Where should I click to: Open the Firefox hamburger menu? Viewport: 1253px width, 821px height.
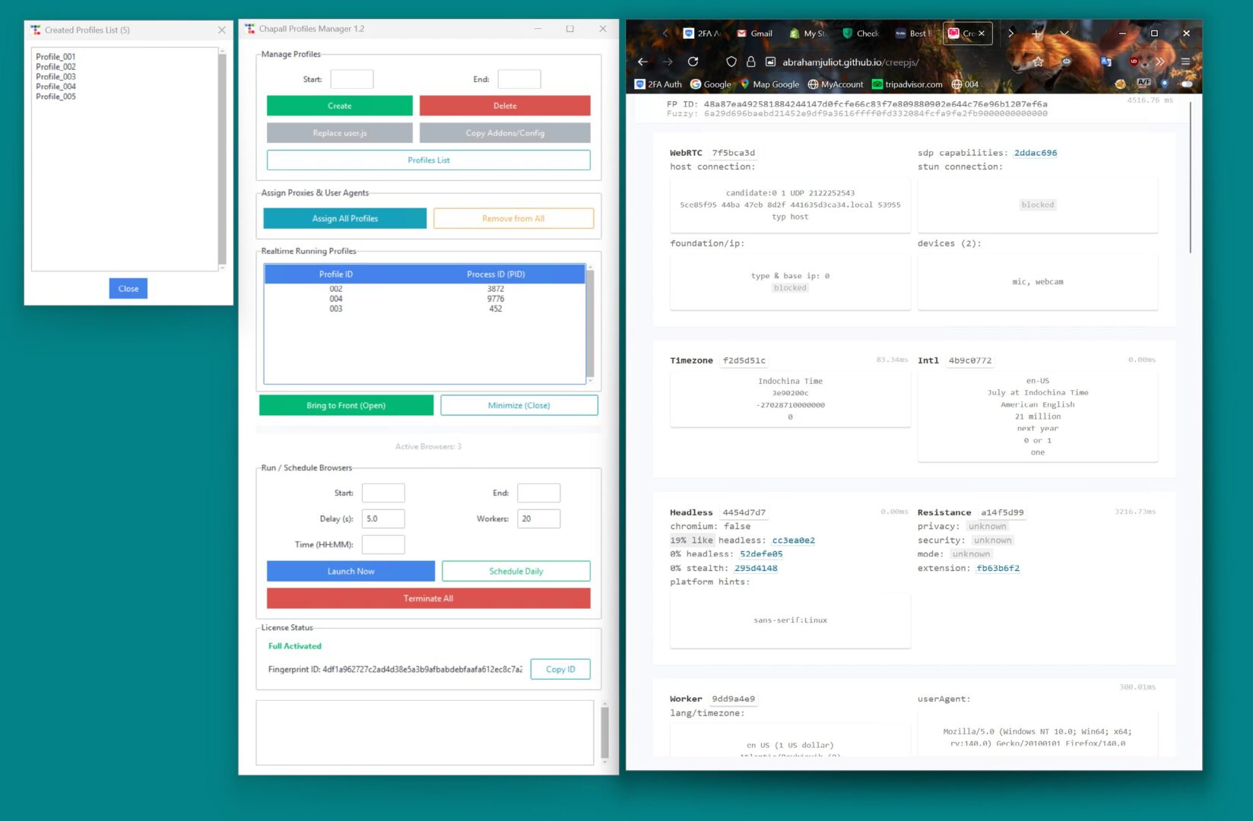(1185, 62)
